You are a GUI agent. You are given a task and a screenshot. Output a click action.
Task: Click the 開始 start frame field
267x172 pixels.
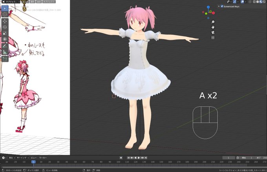click(247, 158)
